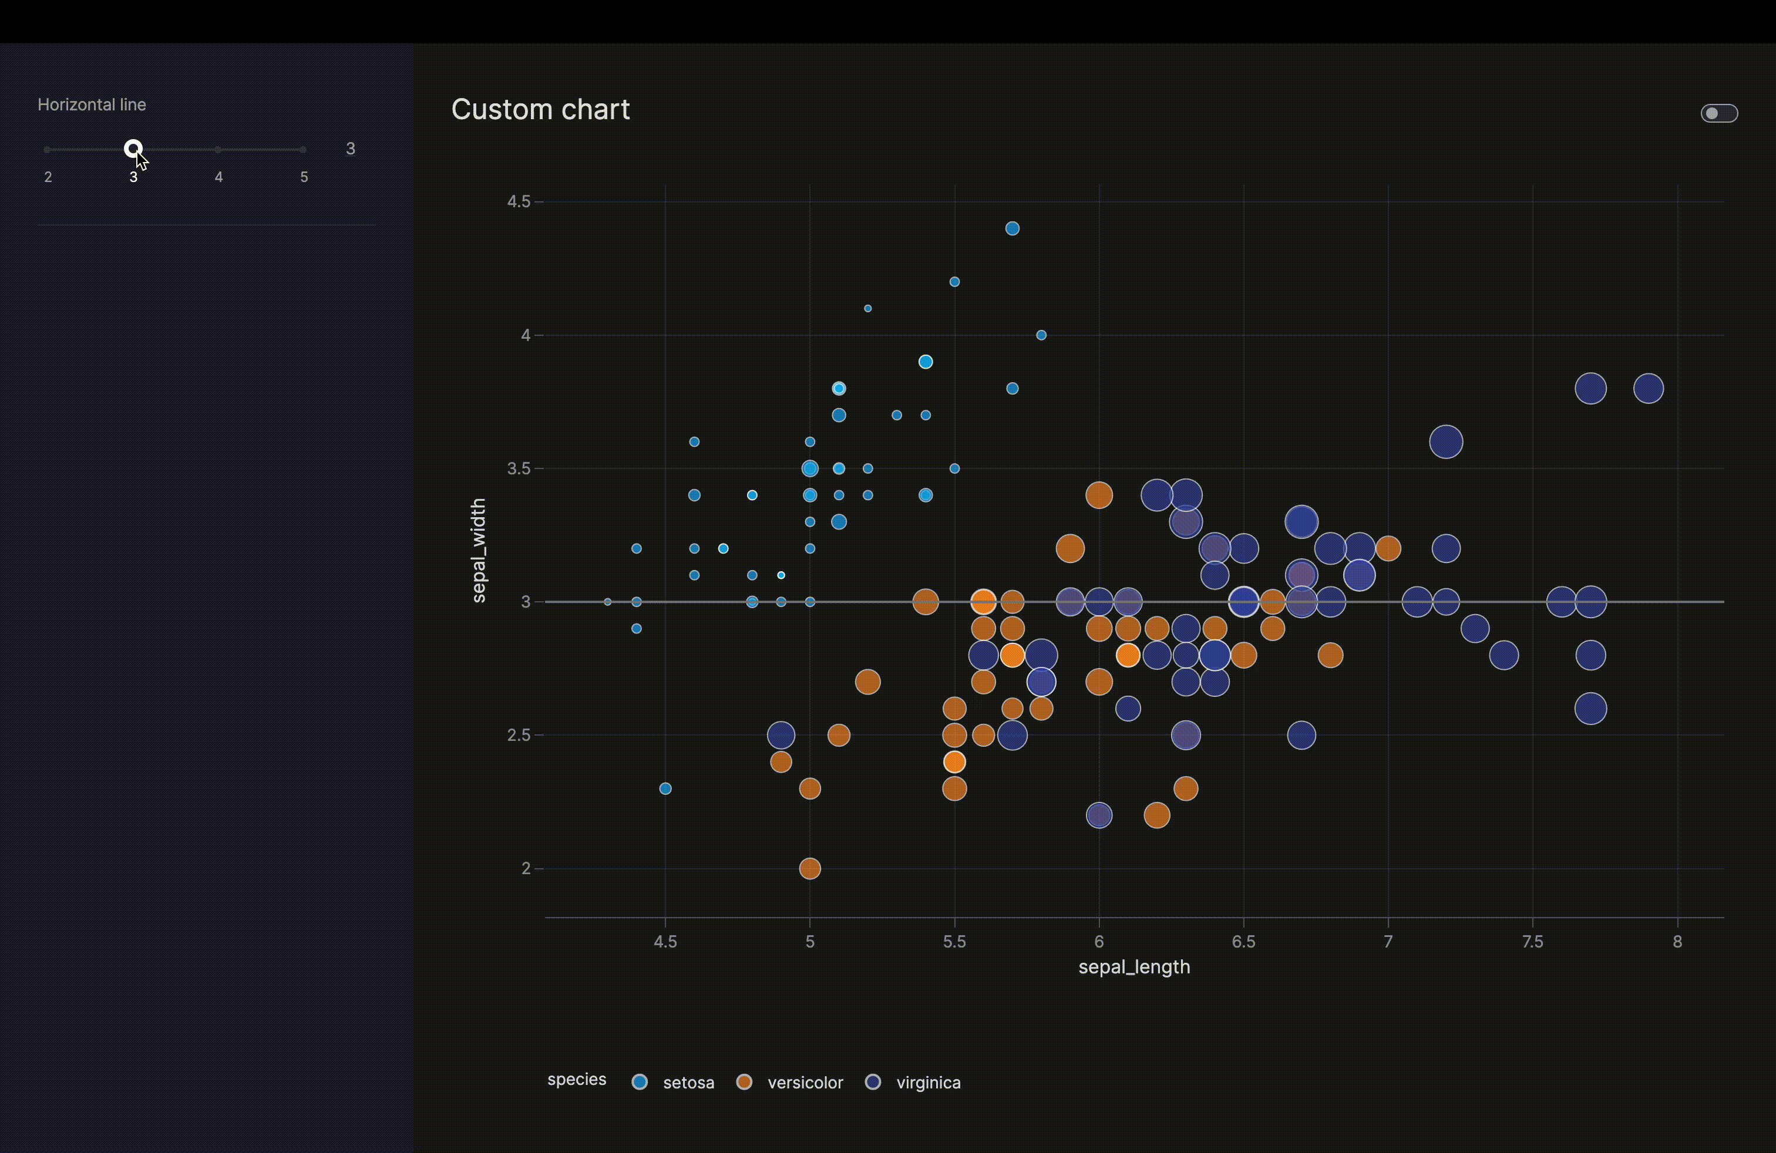Click the rightmost virginica bubble near length 7.9

[x=1649, y=389]
